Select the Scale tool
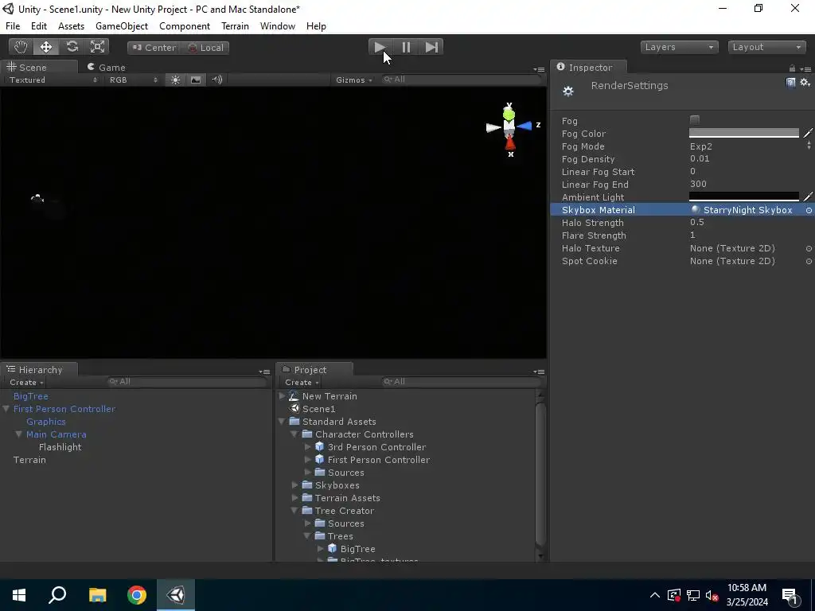The width and height of the screenshot is (815, 611). [97, 47]
